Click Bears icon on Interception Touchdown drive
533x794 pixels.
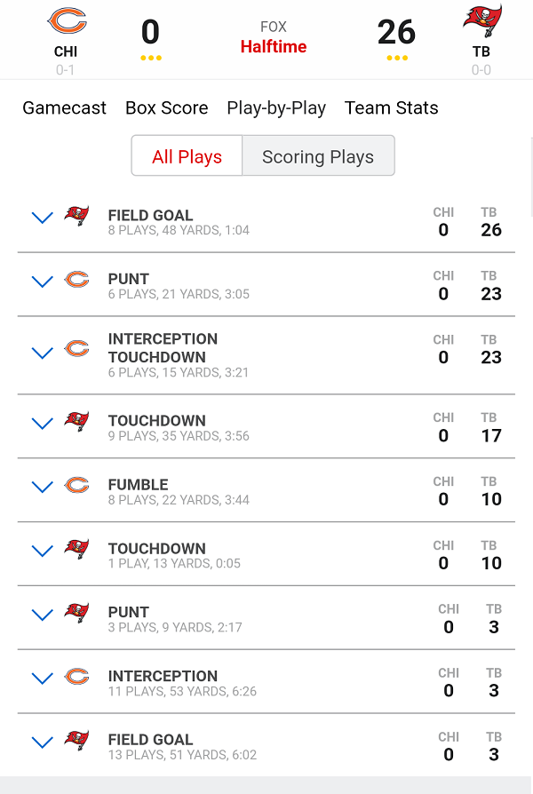[x=76, y=348]
